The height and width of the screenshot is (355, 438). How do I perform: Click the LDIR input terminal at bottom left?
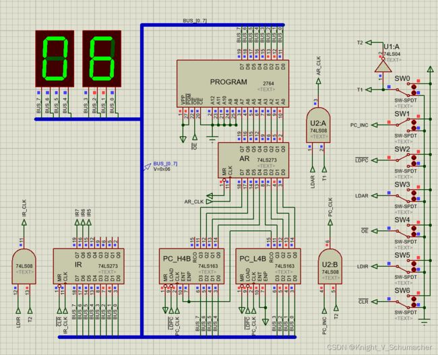coord(18,311)
